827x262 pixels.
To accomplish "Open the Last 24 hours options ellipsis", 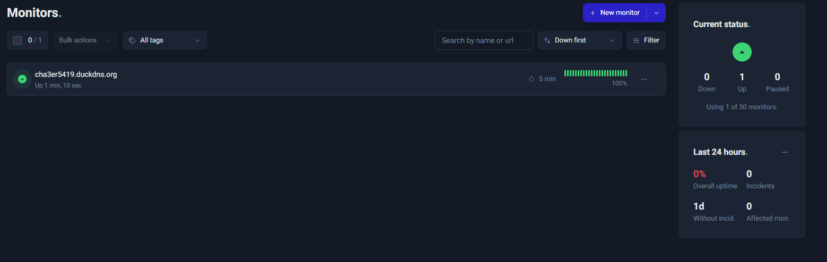I will coord(785,152).
